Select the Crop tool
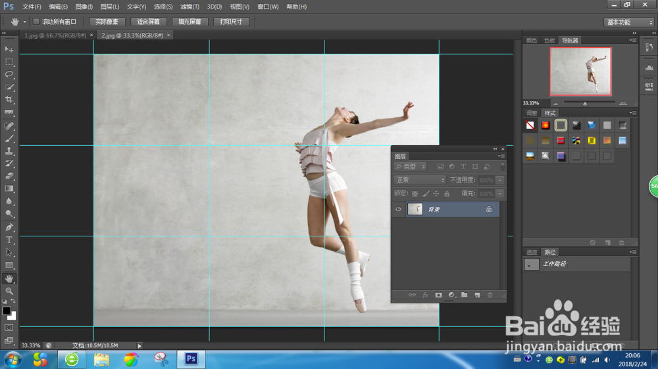This screenshot has height=369, width=658. pos(9,100)
